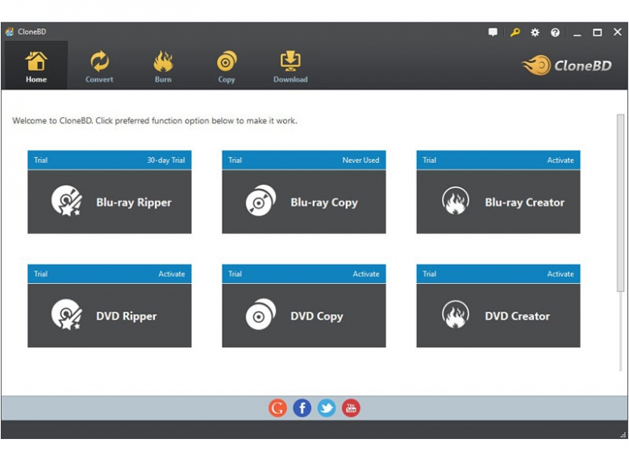
Task: Launch the Blu-ray Ripper tile
Action: point(110,202)
